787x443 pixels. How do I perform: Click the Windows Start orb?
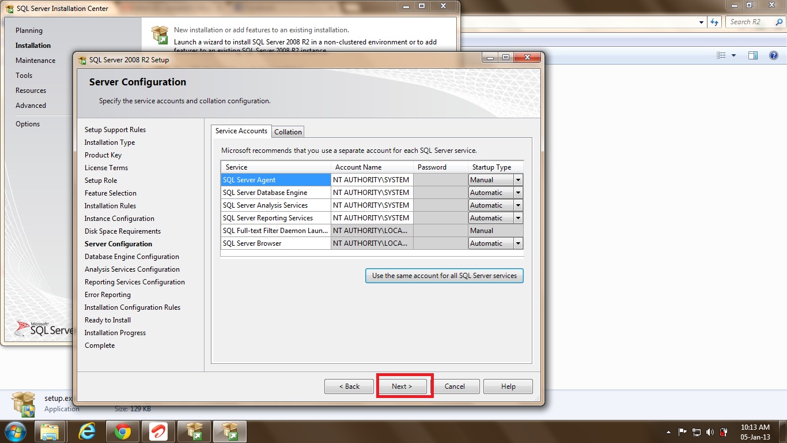point(14,431)
